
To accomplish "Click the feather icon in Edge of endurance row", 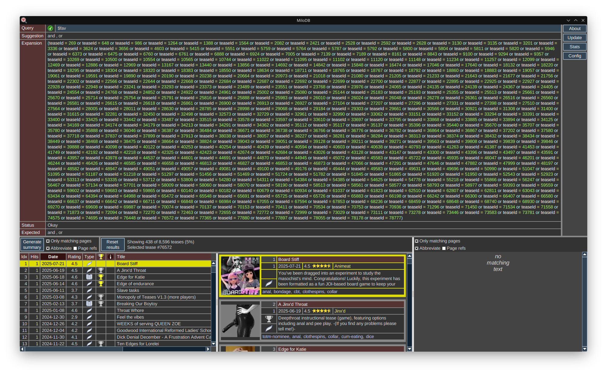I will point(89,284).
